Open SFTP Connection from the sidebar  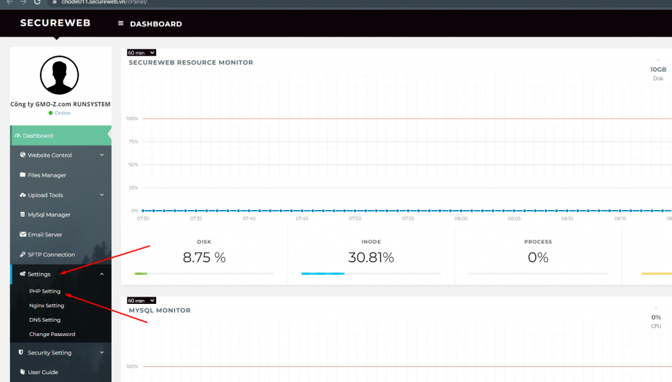(x=60, y=254)
